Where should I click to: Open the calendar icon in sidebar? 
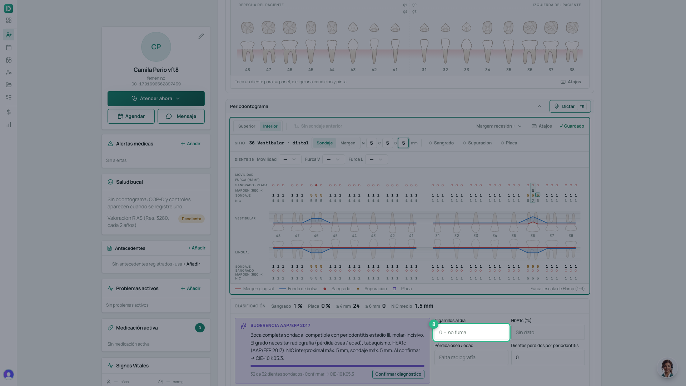[x=9, y=47]
